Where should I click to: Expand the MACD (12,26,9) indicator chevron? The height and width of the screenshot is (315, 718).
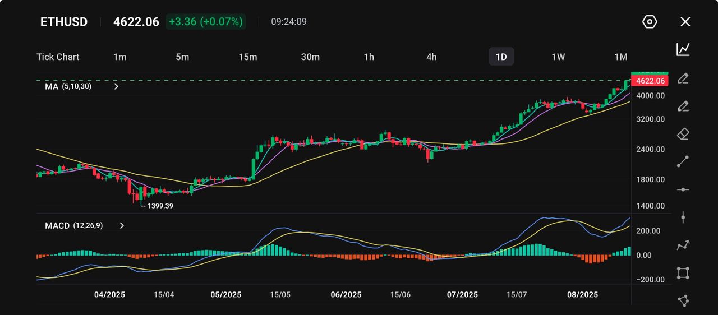click(x=122, y=225)
